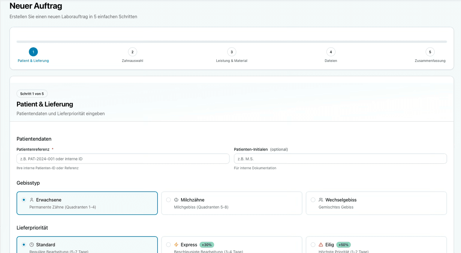461x253 pixels.
Task: Jump to step 3 Leistung & Material
Action: tap(231, 52)
